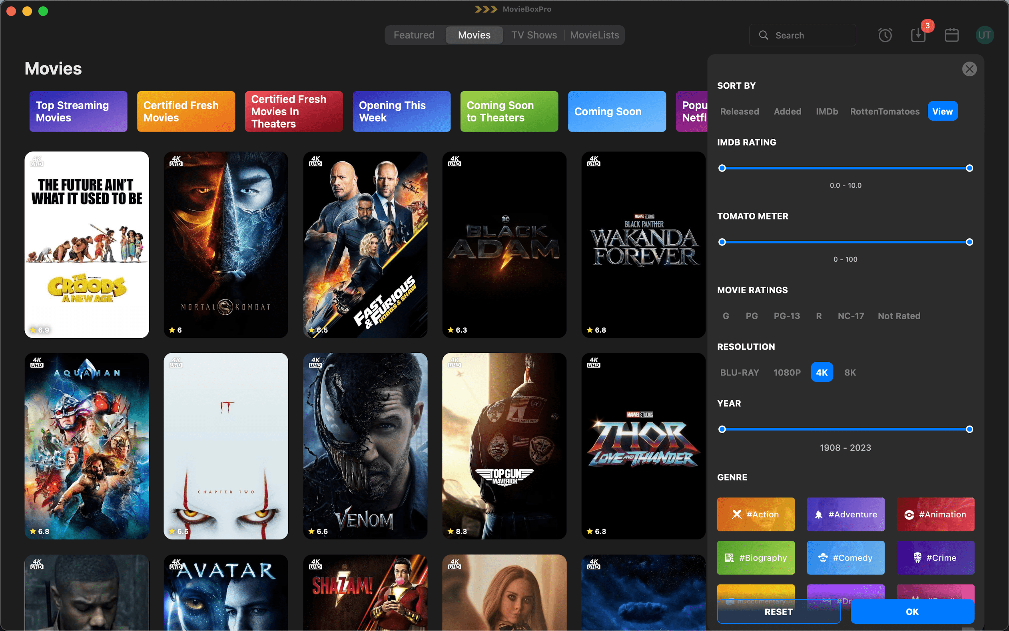Viewport: 1009px width, 631px height.
Task: Open the Venom movie poster
Action: tap(365, 446)
